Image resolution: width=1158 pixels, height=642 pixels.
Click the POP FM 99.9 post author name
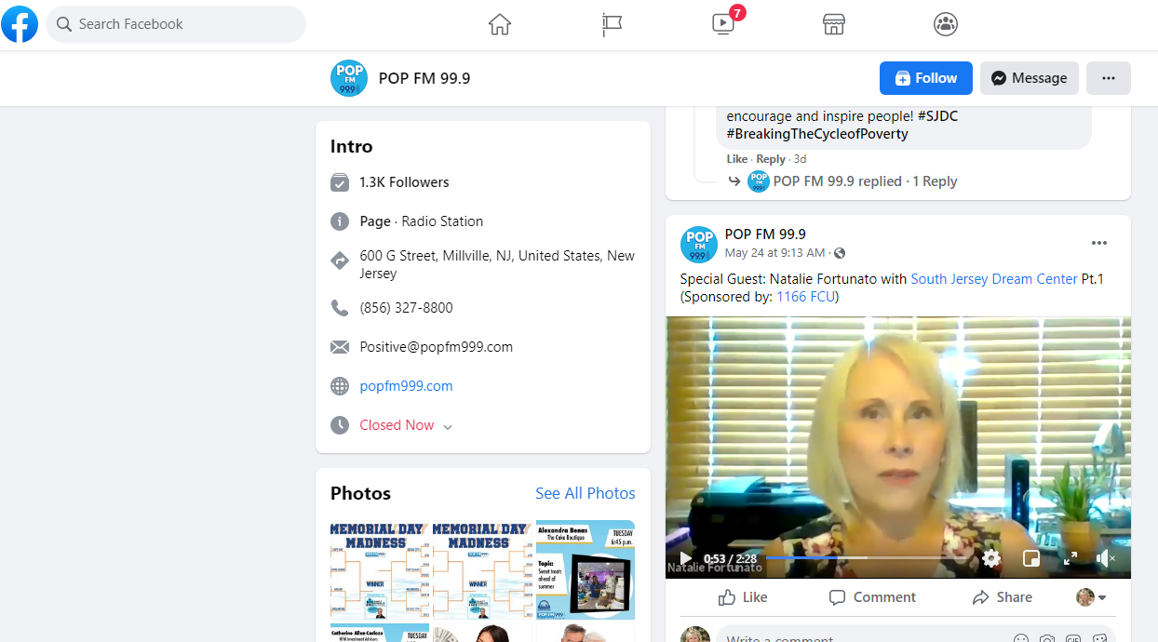click(x=765, y=234)
